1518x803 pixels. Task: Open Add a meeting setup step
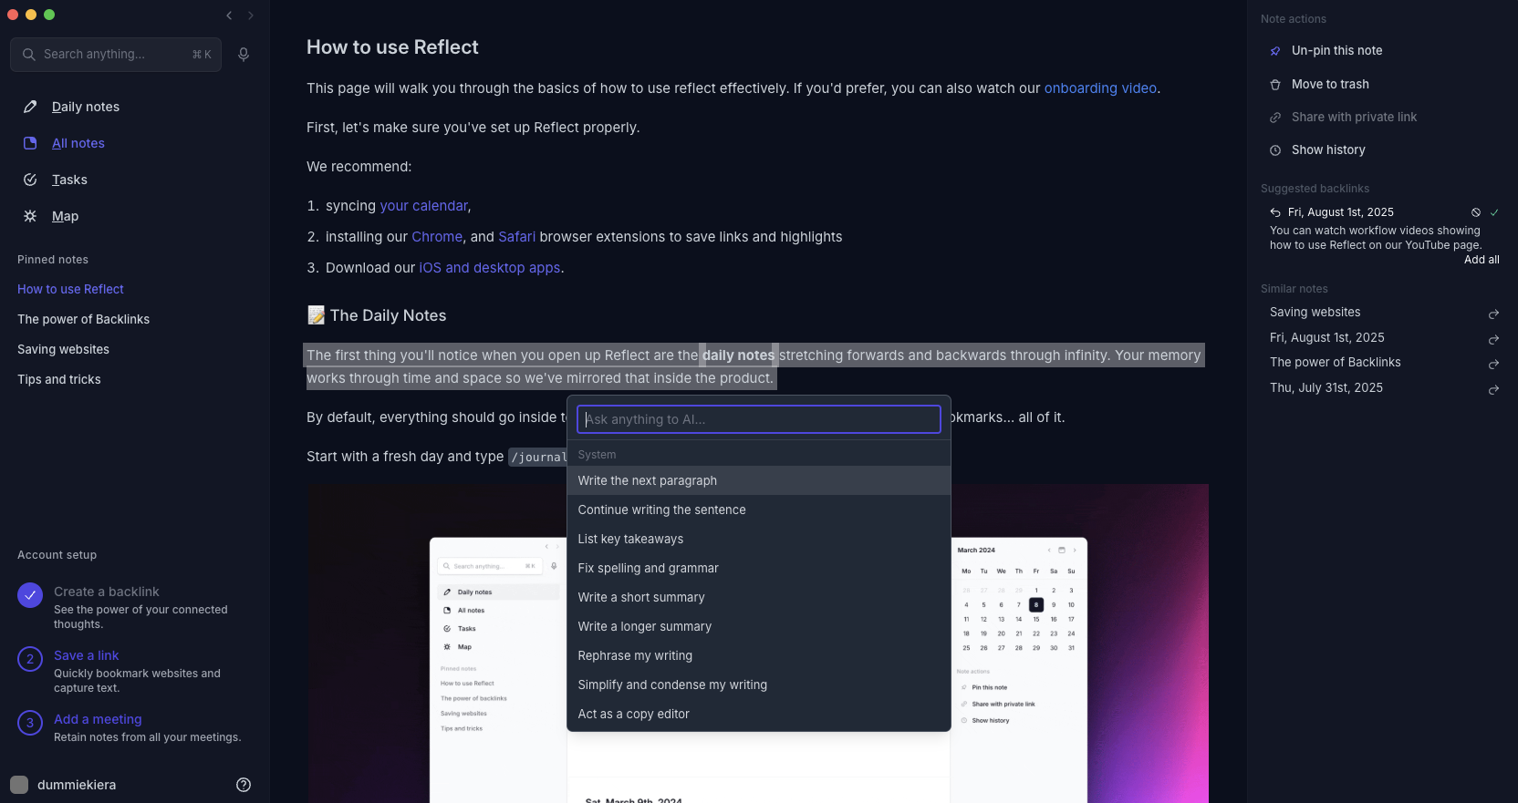coord(98,719)
